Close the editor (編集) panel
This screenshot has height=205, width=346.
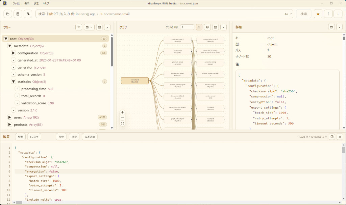pos(340,137)
